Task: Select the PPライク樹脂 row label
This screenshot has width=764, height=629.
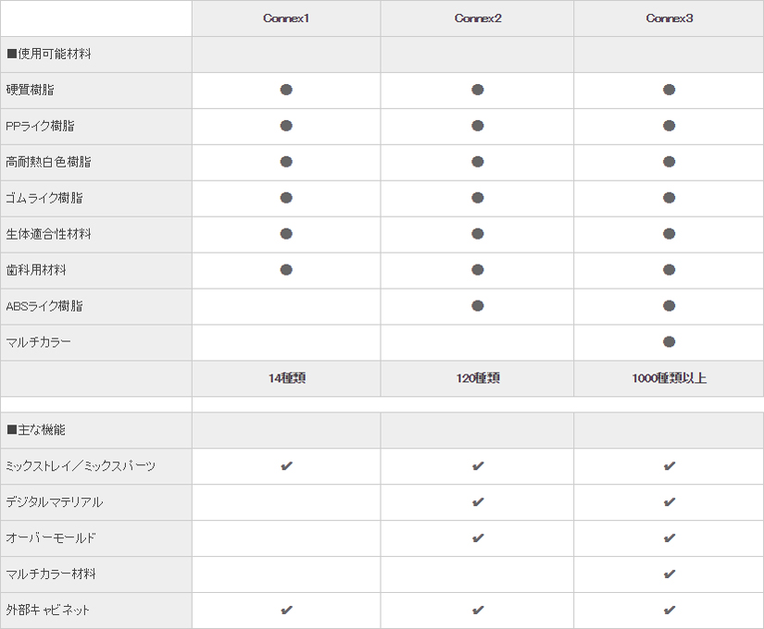Action: [x=40, y=126]
